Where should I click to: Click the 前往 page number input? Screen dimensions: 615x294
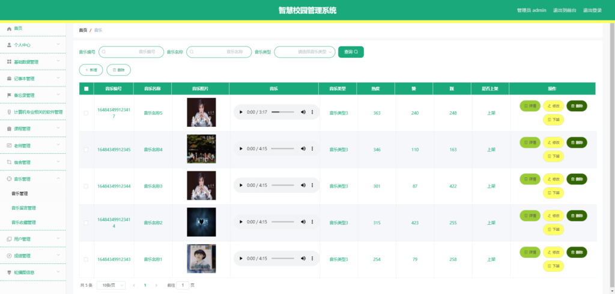tap(183, 286)
